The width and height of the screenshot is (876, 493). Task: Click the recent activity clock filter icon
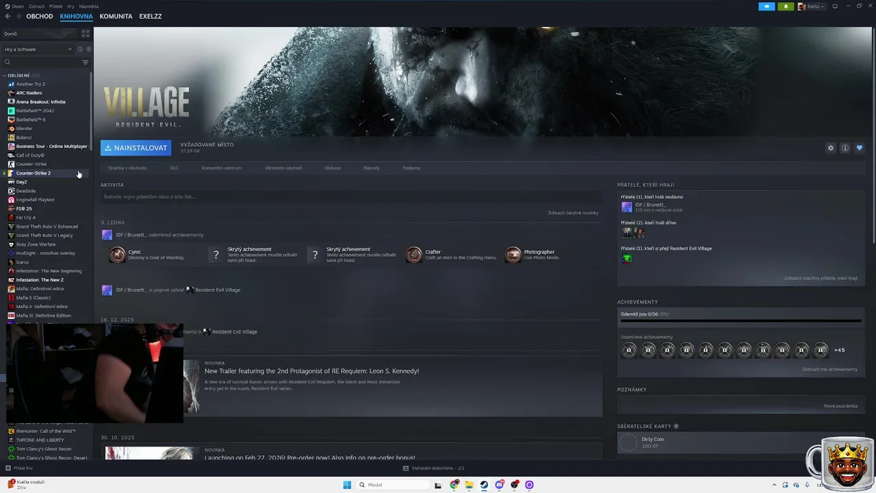pyautogui.click(x=80, y=49)
